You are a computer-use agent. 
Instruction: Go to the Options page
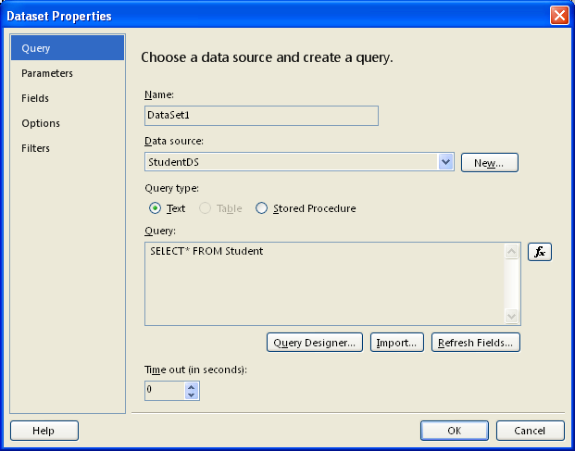coord(68,123)
